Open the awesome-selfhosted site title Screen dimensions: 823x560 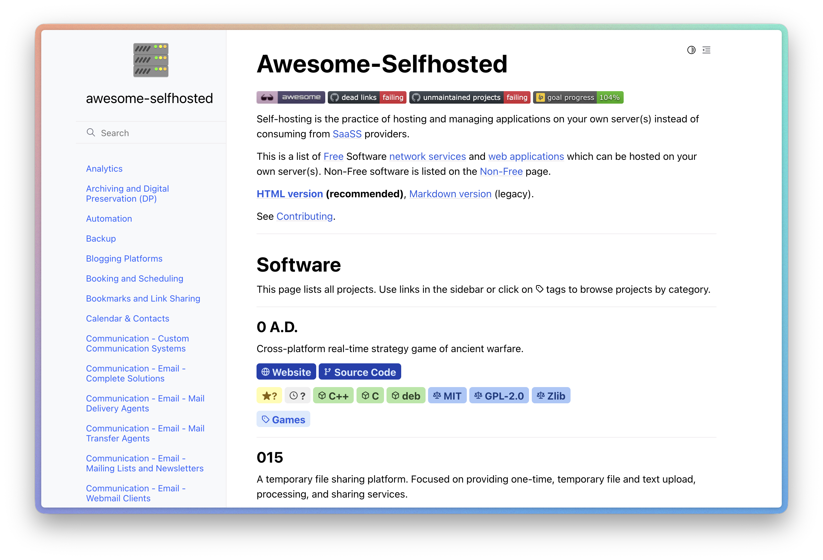coord(149,98)
